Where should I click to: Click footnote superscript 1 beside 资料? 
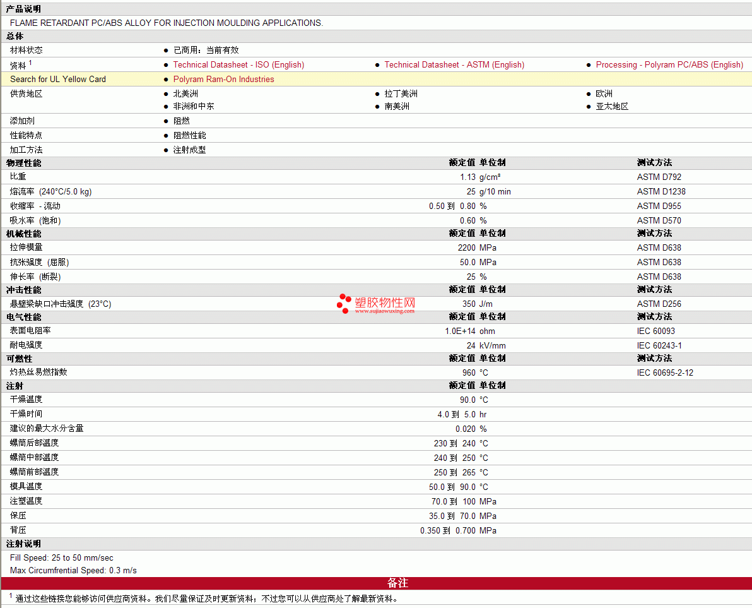tap(30, 63)
